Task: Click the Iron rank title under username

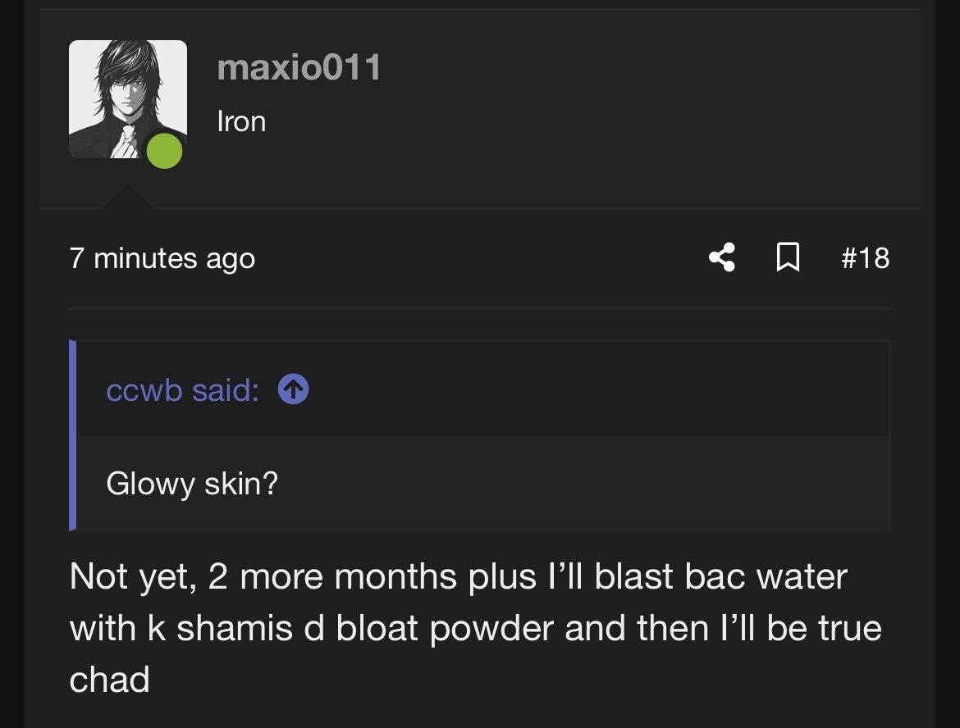Action: coord(241,121)
